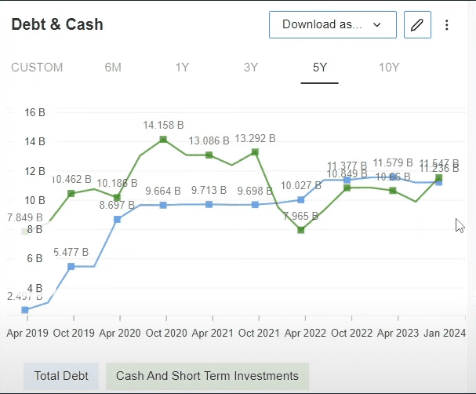476x394 pixels.
Task: Click the pencil edit icon
Action: (417, 24)
